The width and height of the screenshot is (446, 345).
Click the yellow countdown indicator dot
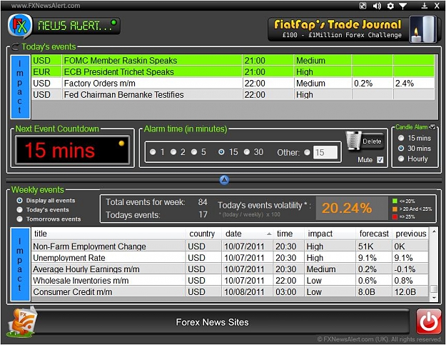(121, 143)
